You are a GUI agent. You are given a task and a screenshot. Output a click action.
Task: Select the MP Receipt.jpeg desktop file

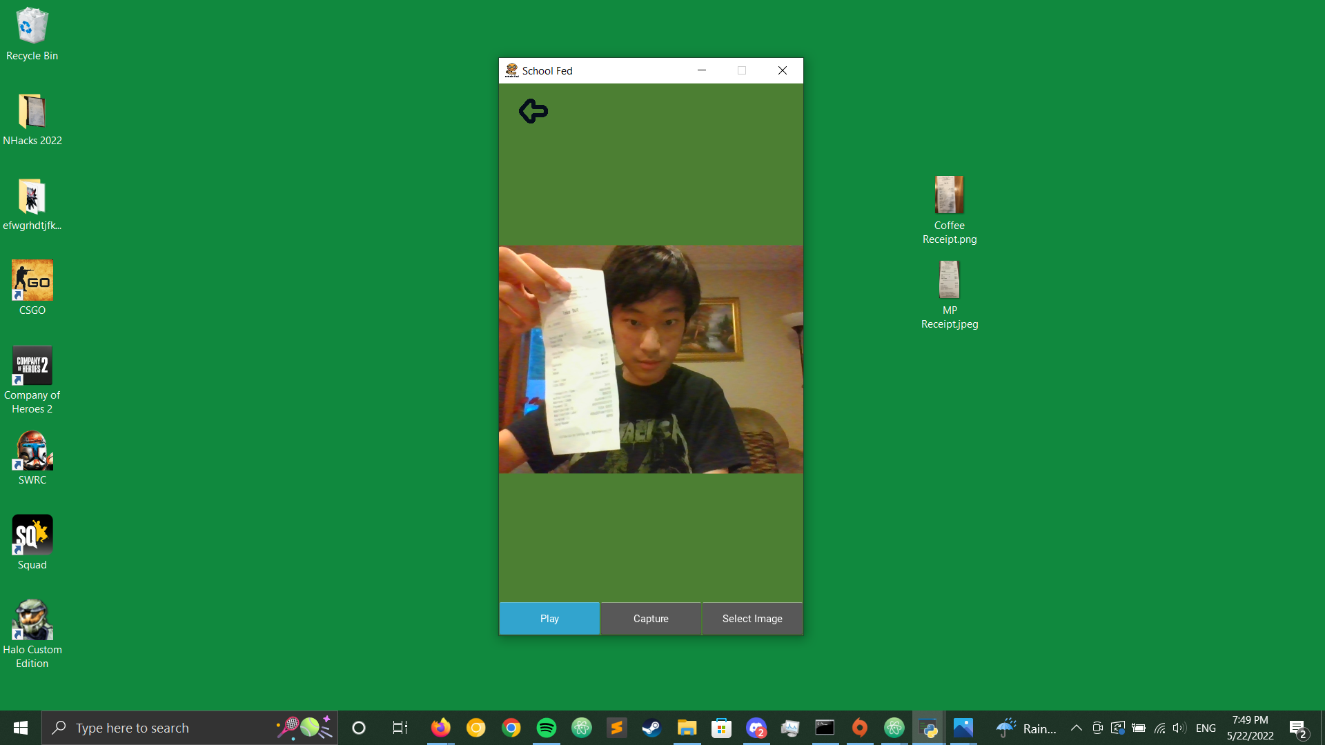tap(949, 281)
